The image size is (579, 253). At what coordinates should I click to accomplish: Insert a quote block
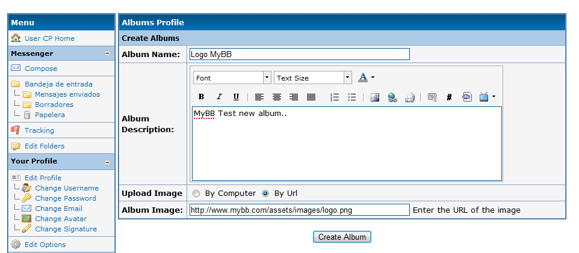[432, 97]
